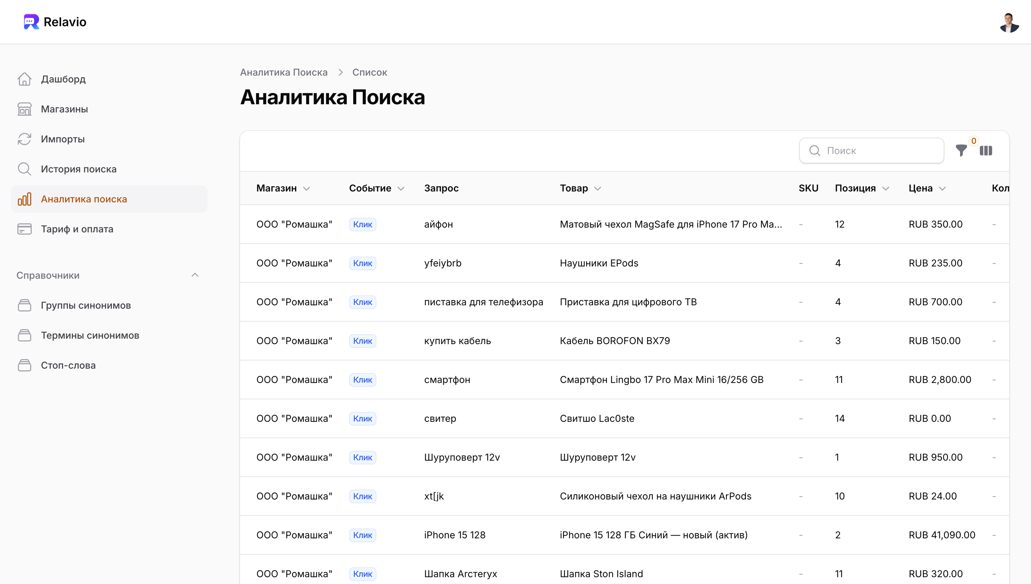The width and height of the screenshot is (1031, 584).
Task: Open the column visibility toggle icon
Action: 986,150
